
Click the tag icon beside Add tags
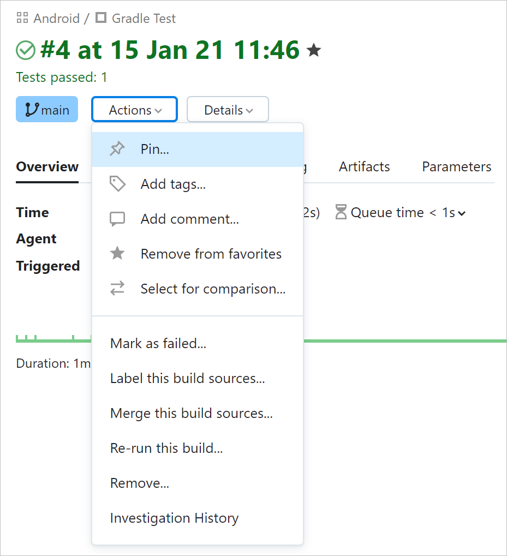117,184
